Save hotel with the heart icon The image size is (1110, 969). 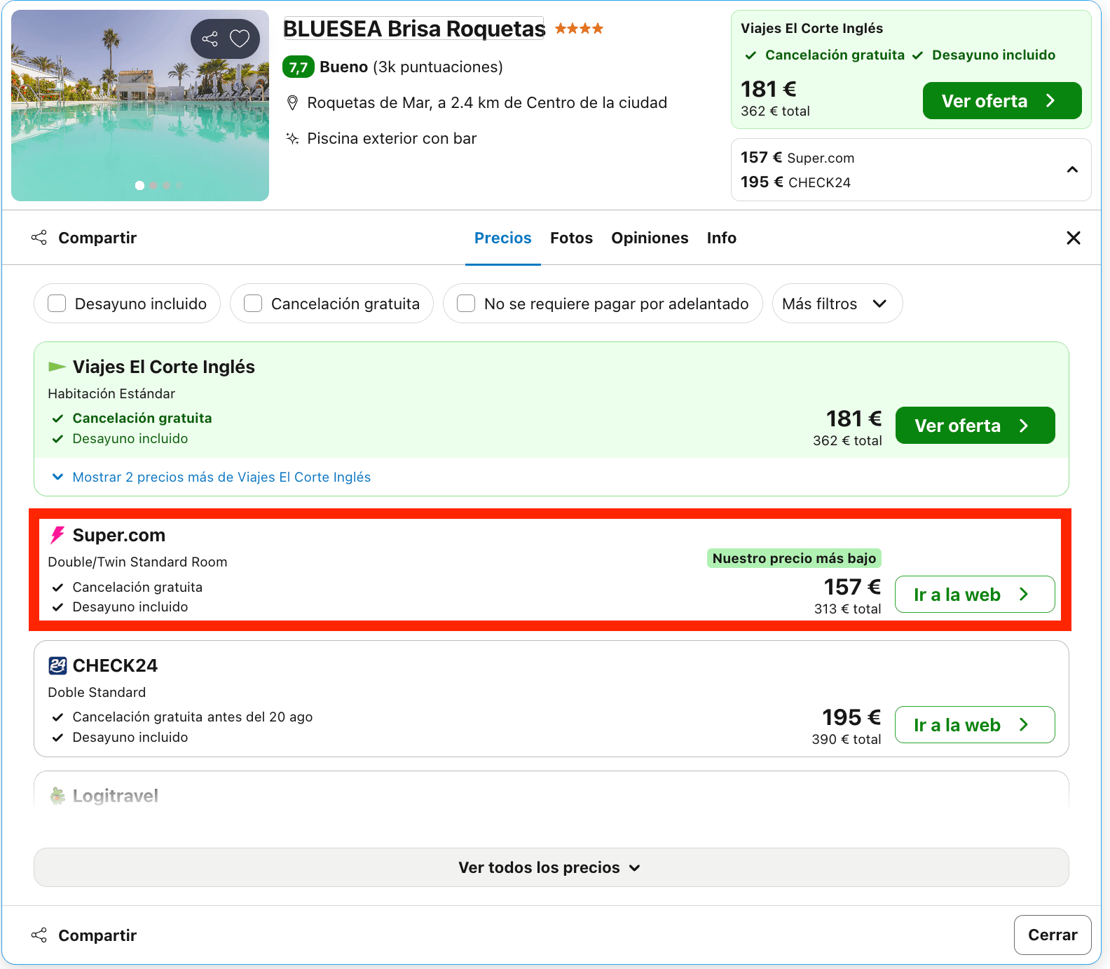tap(240, 39)
